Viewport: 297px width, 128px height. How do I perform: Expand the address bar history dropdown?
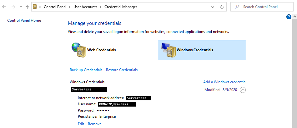213,7
